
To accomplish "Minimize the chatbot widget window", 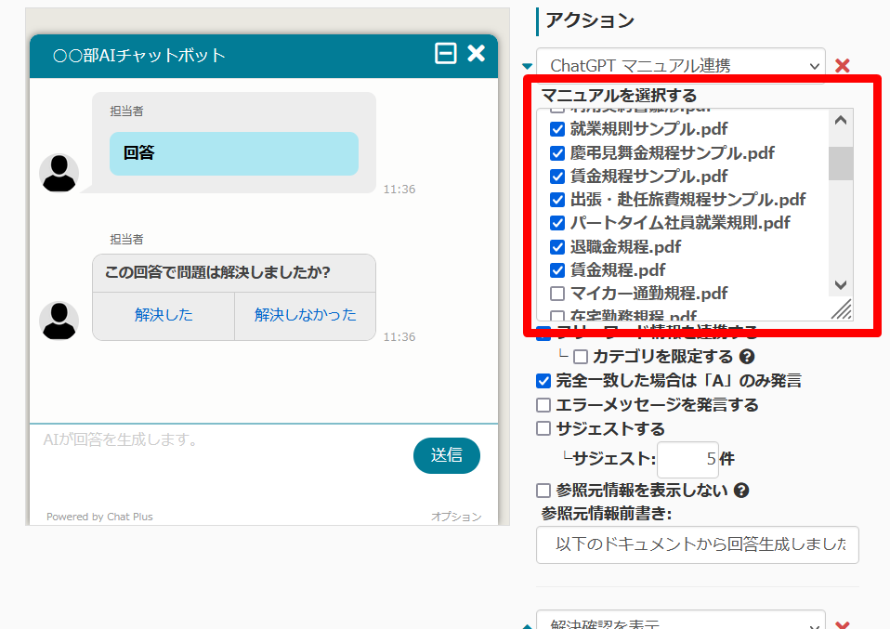I will coord(446,54).
